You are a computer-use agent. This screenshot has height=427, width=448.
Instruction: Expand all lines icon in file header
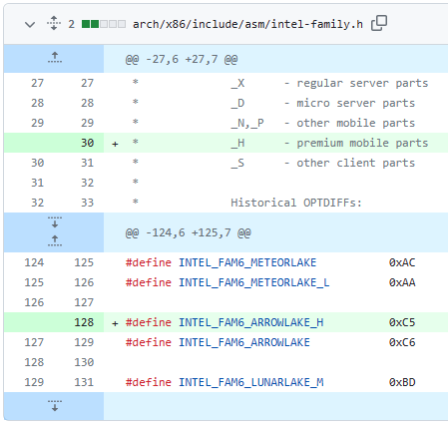54,24
